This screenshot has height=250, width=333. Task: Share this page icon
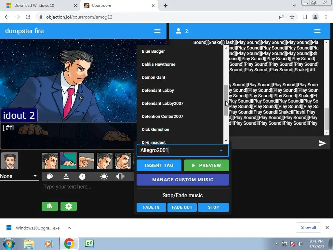282,17
